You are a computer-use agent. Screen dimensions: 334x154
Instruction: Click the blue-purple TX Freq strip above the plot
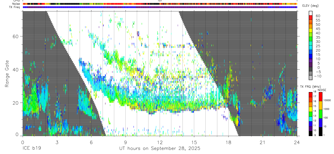(x=160, y=7)
